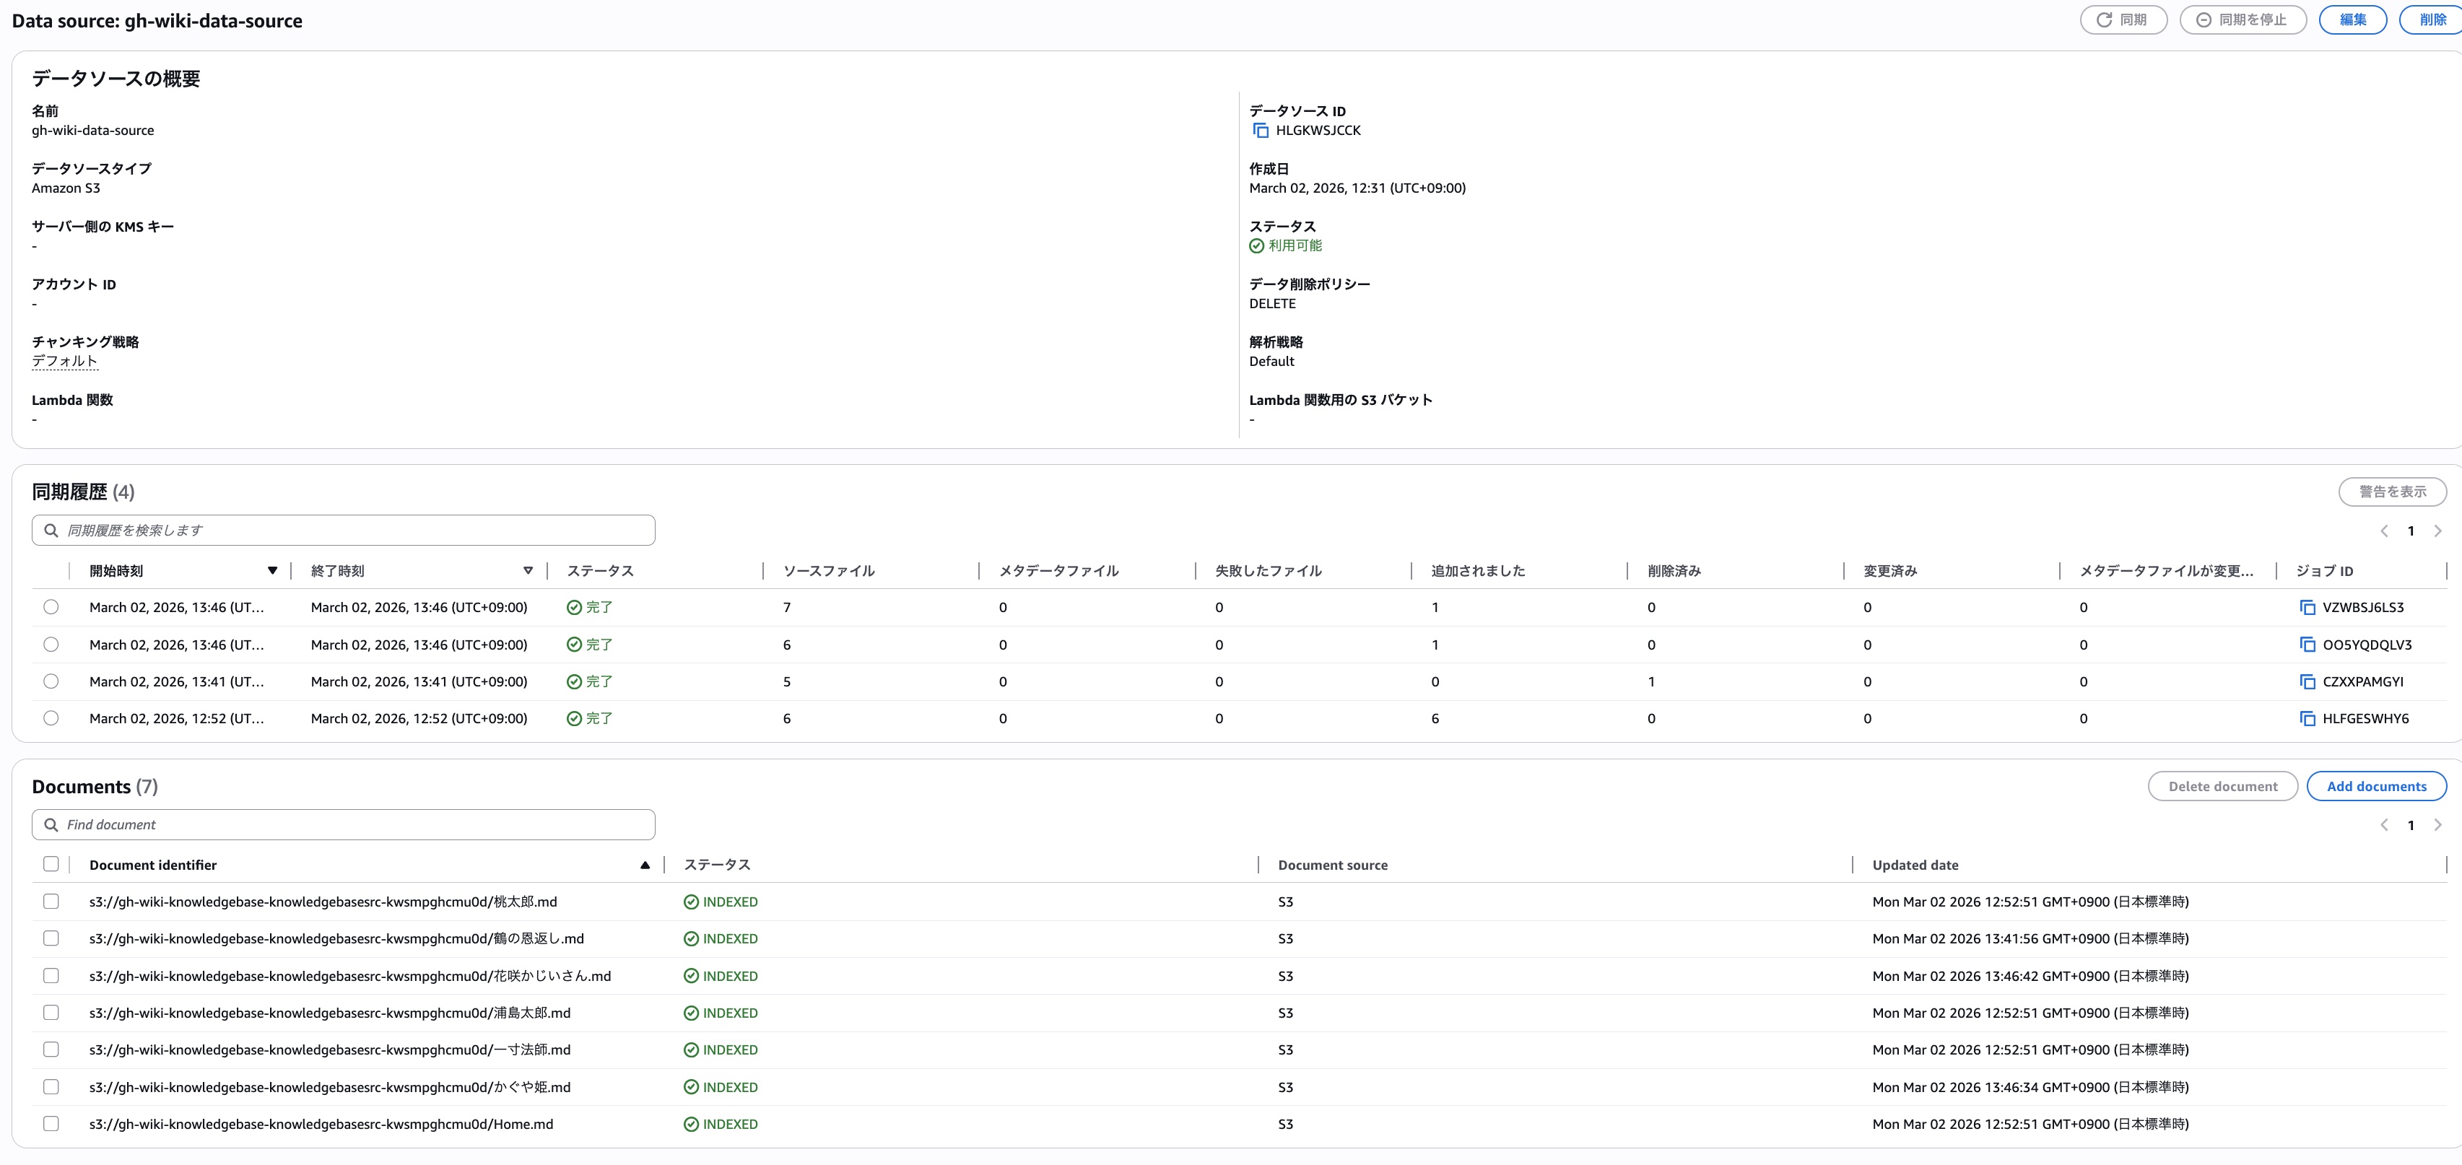The image size is (2462, 1165).
Task: Go to next page of Documents
Action: coord(2437,826)
